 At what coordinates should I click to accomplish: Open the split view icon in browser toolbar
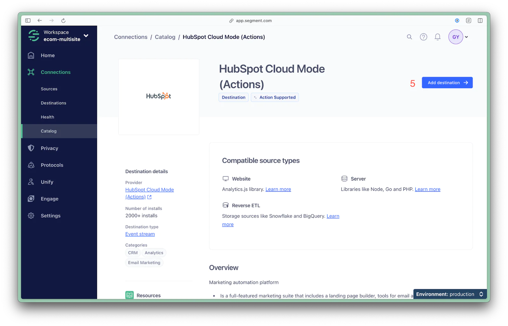[x=480, y=21]
